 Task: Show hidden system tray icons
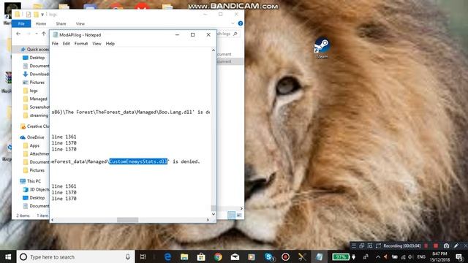[x=378, y=256]
